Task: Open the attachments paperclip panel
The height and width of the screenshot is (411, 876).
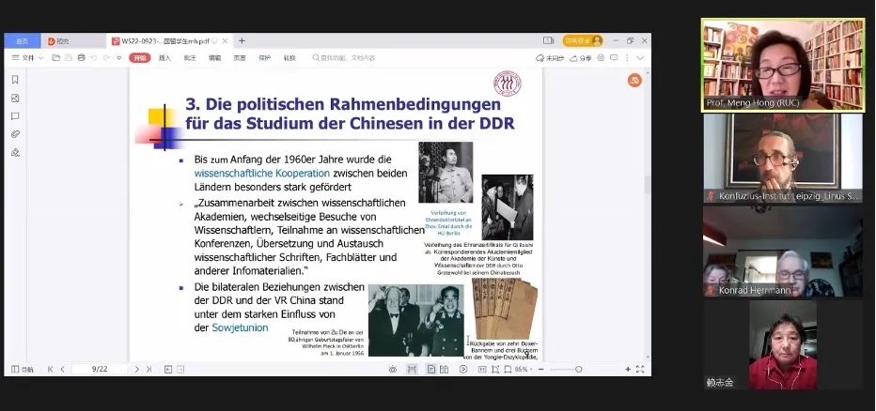Action: tap(15, 134)
